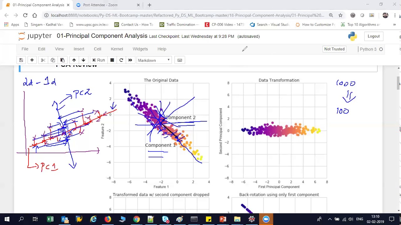401x225 pixels.
Task: Rename notebook title 01-Principal Component Analysis
Action: pos(102,36)
